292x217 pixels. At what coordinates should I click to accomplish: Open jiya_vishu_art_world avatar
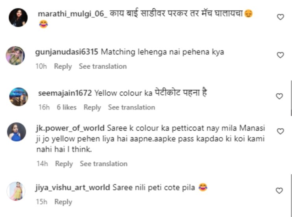click(16, 191)
